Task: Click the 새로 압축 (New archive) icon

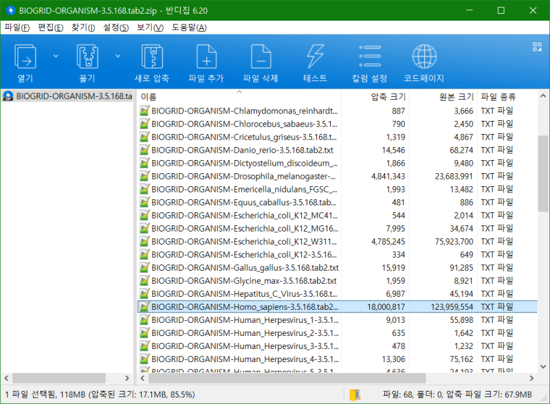Action: pos(152,57)
